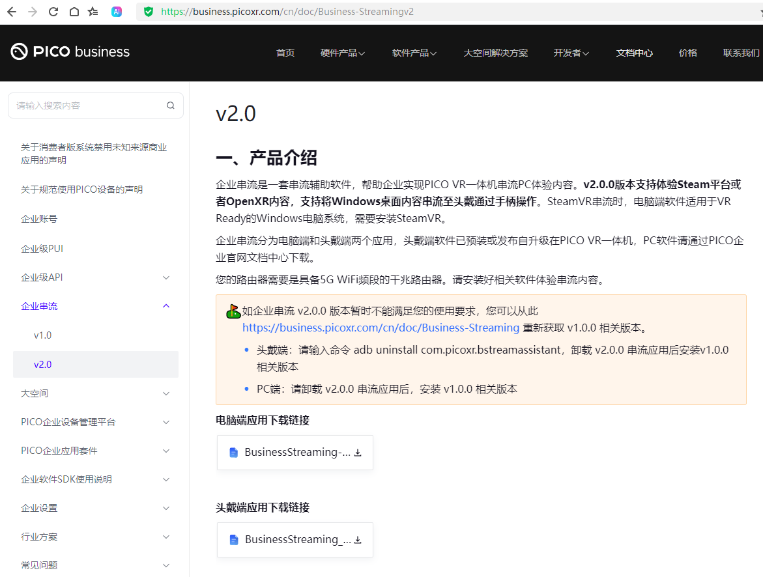Viewport: 763px width, 577px height.
Task: Click the AI assistant icon in toolbar
Action: tap(116, 12)
